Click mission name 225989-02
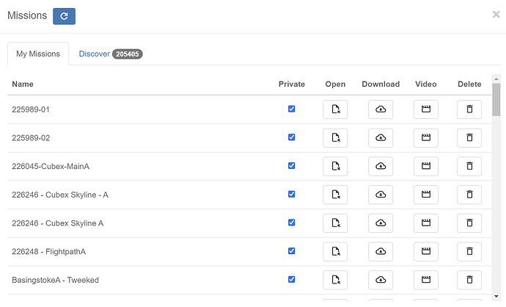The height and width of the screenshot is (307, 506). 31,138
